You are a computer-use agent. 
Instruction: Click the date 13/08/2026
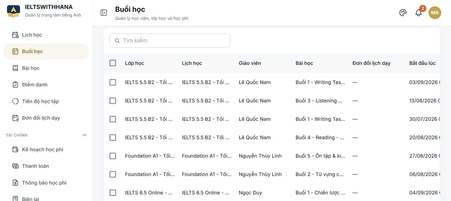[x=423, y=100]
